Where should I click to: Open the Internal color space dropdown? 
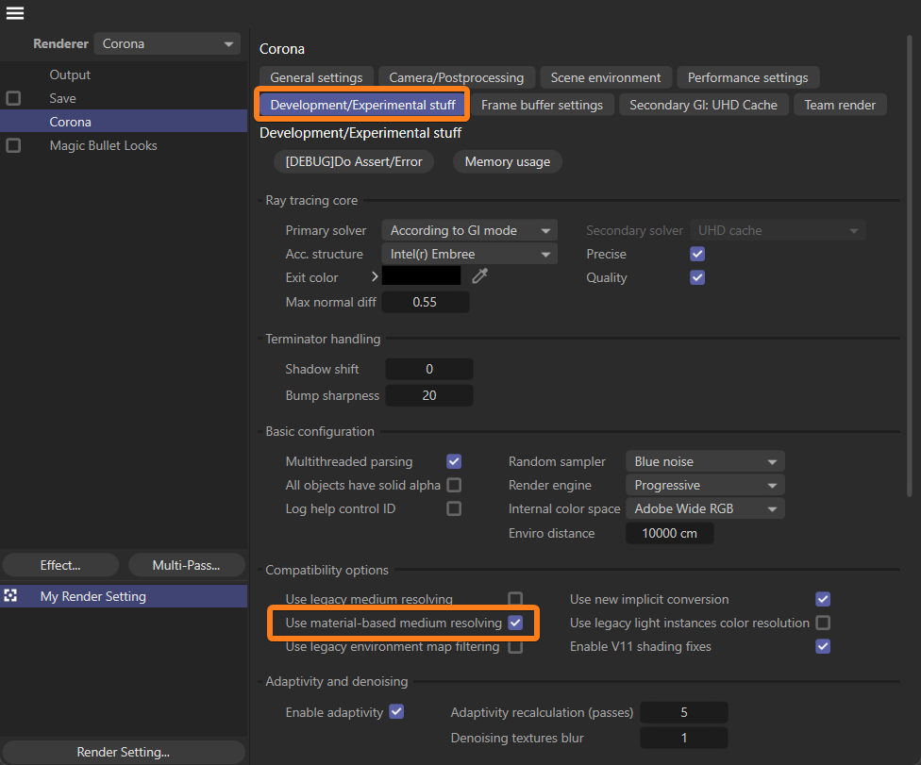click(704, 508)
